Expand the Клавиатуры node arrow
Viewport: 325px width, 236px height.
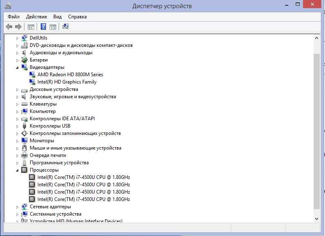coord(17,104)
